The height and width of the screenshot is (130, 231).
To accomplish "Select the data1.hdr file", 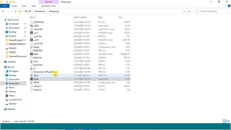I will (x=38, y=58).
